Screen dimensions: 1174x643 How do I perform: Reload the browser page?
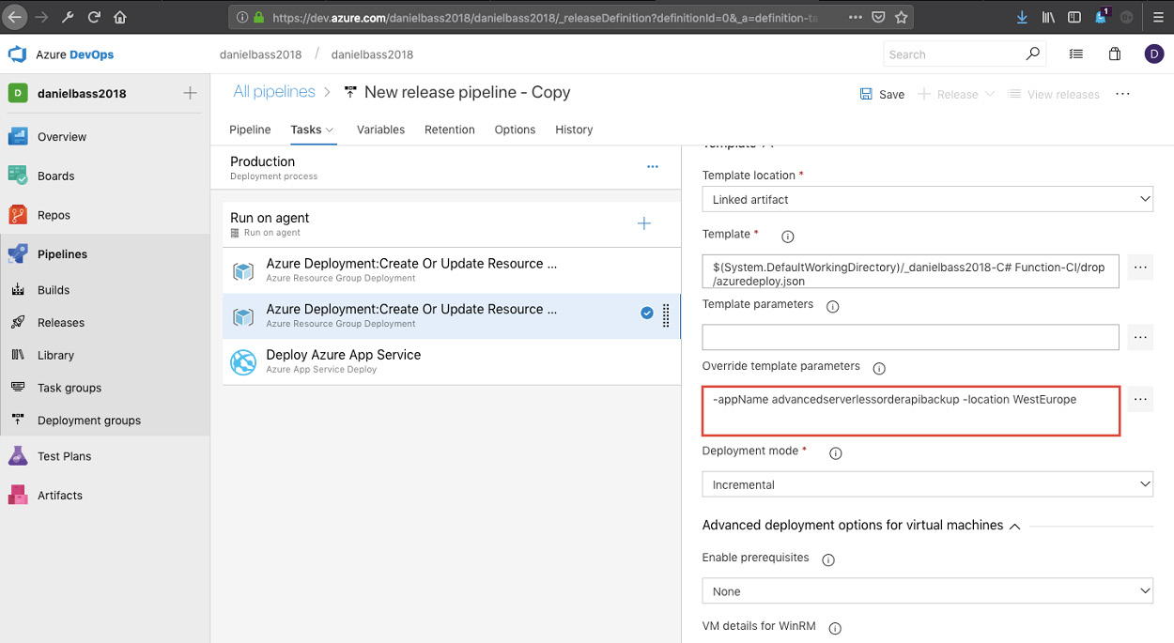click(x=94, y=17)
